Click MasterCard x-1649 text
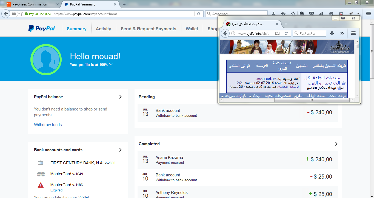 (67, 174)
